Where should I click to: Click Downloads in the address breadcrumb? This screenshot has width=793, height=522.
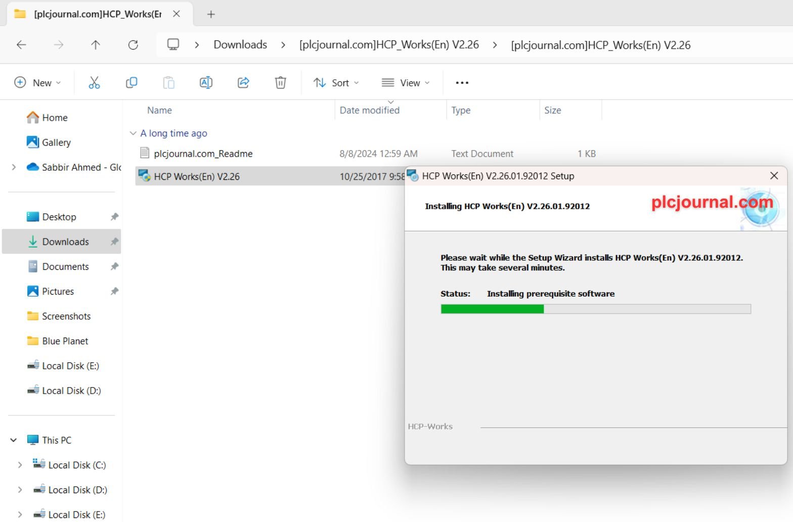[240, 44]
